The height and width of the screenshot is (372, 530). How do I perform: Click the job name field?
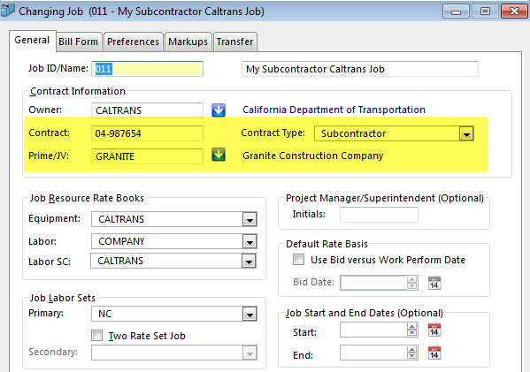360,69
